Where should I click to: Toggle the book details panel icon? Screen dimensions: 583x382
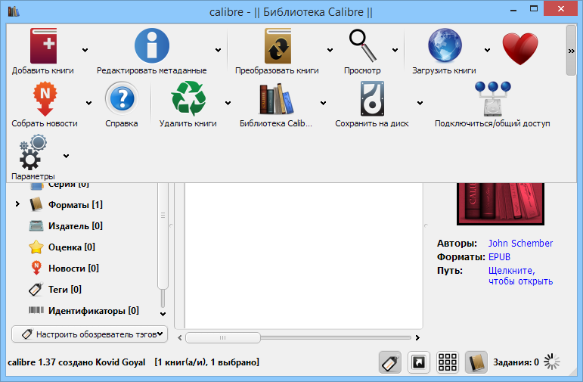pyautogui.click(x=476, y=362)
